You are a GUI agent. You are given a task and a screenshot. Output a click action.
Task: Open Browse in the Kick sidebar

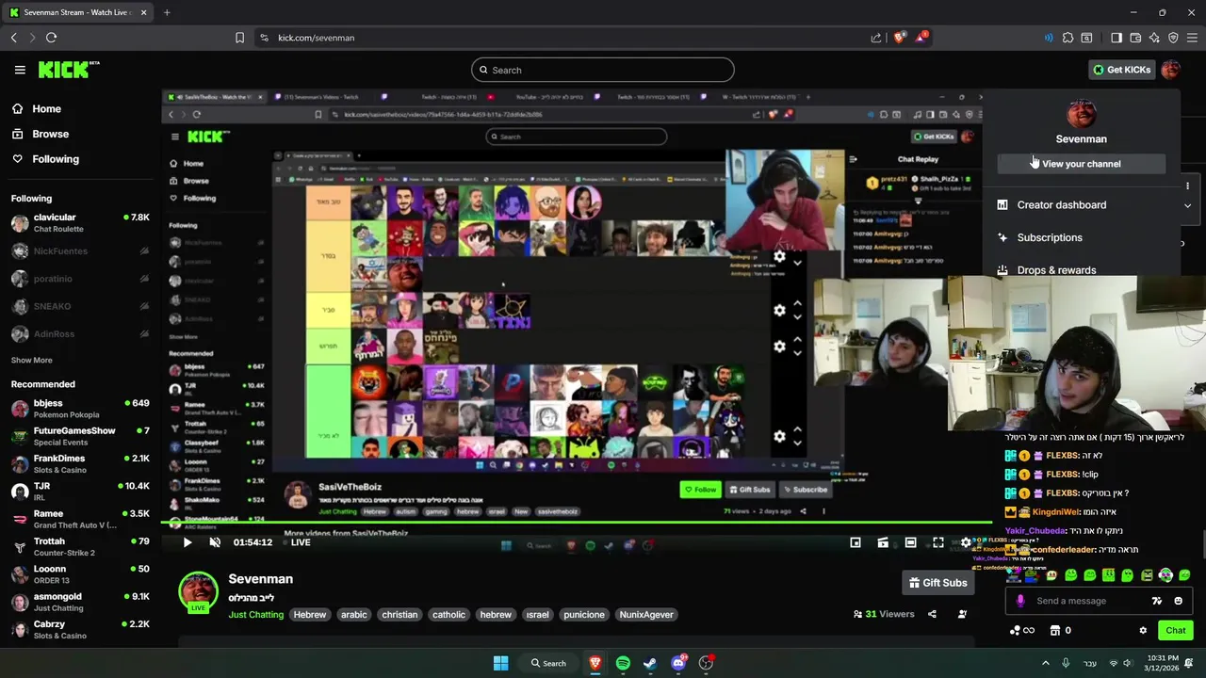50,134
